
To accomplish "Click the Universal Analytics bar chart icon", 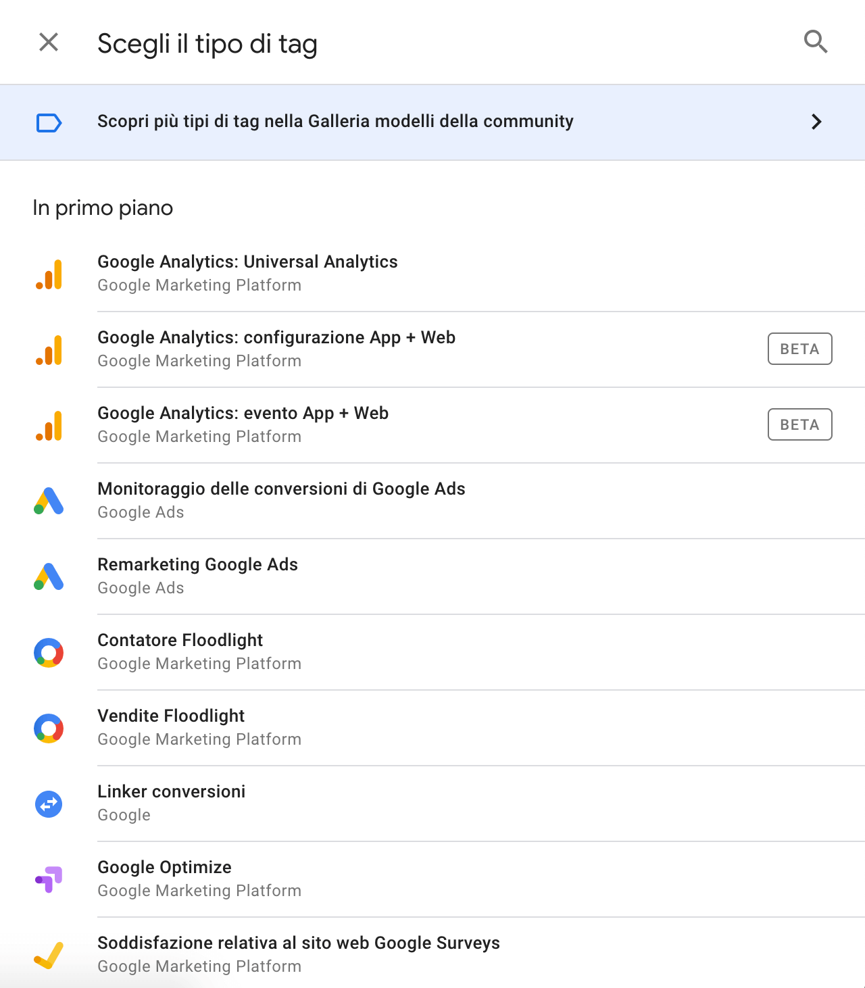I will click(x=49, y=274).
